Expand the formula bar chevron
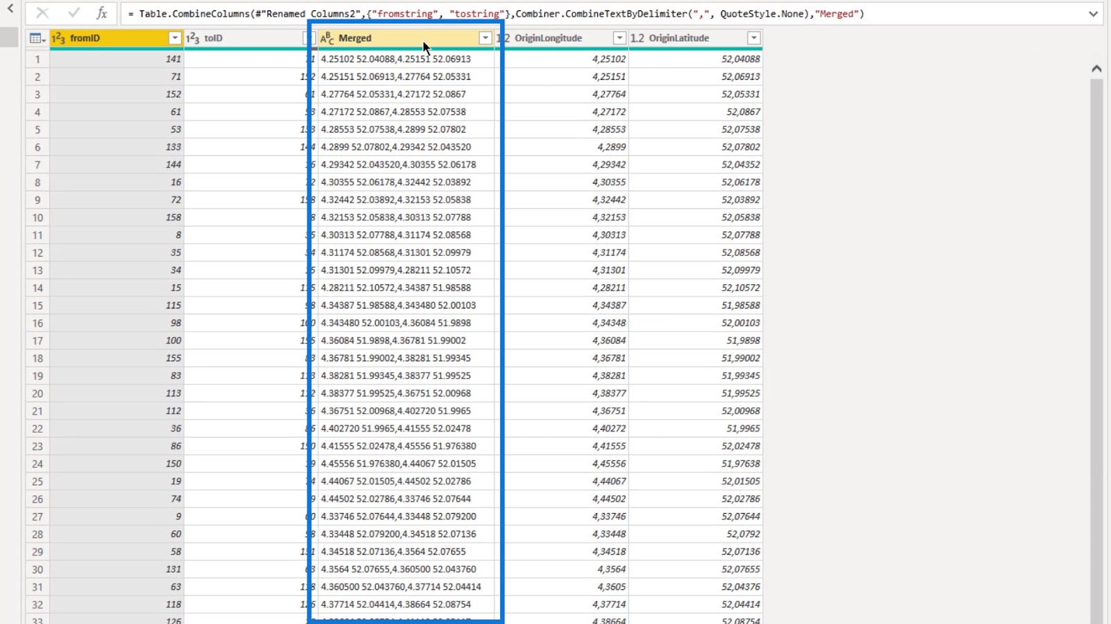The image size is (1111, 624). pos(1093,14)
